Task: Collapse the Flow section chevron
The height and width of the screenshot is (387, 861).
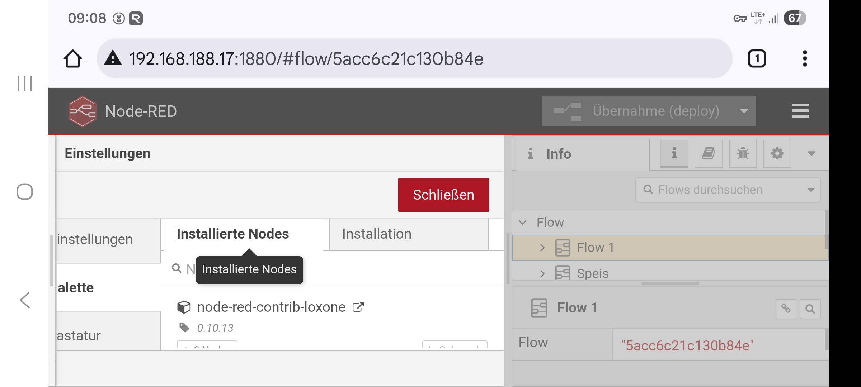Action: tap(523, 223)
